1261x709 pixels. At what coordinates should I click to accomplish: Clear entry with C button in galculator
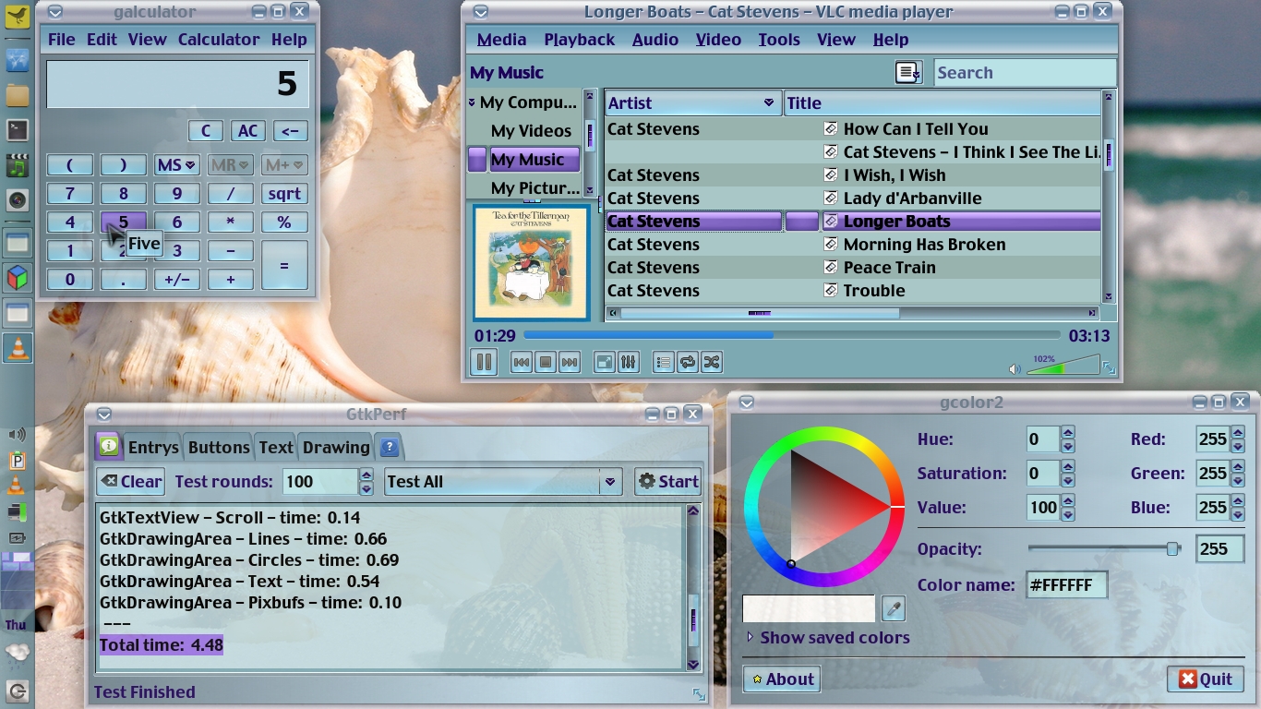pyautogui.click(x=206, y=131)
